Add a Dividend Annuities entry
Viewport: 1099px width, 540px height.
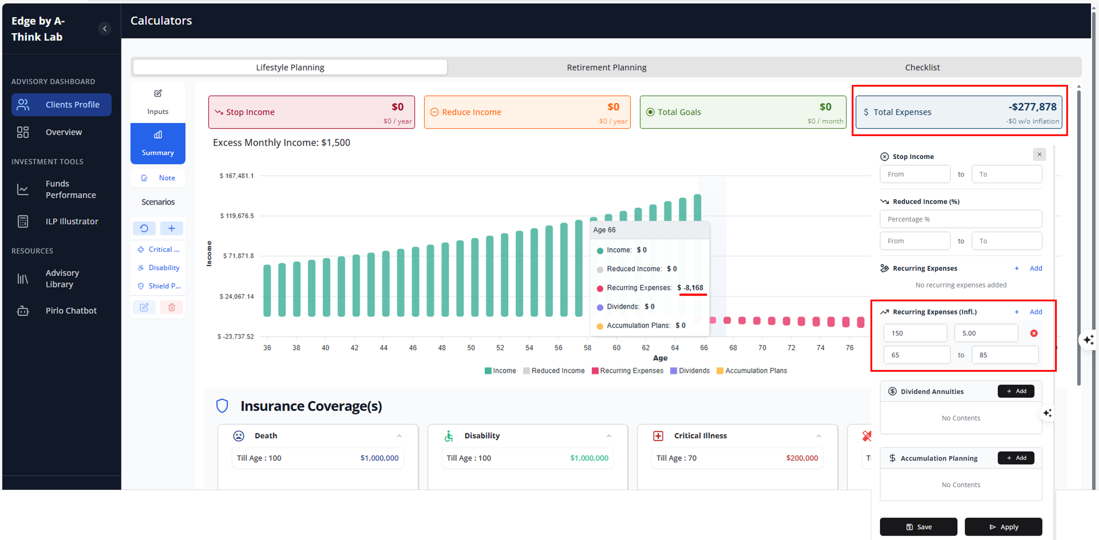click(1016, 391)
